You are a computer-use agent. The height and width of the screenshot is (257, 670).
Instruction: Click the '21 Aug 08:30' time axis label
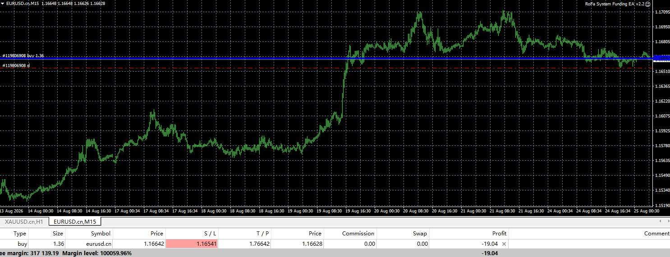click(502, 211)
